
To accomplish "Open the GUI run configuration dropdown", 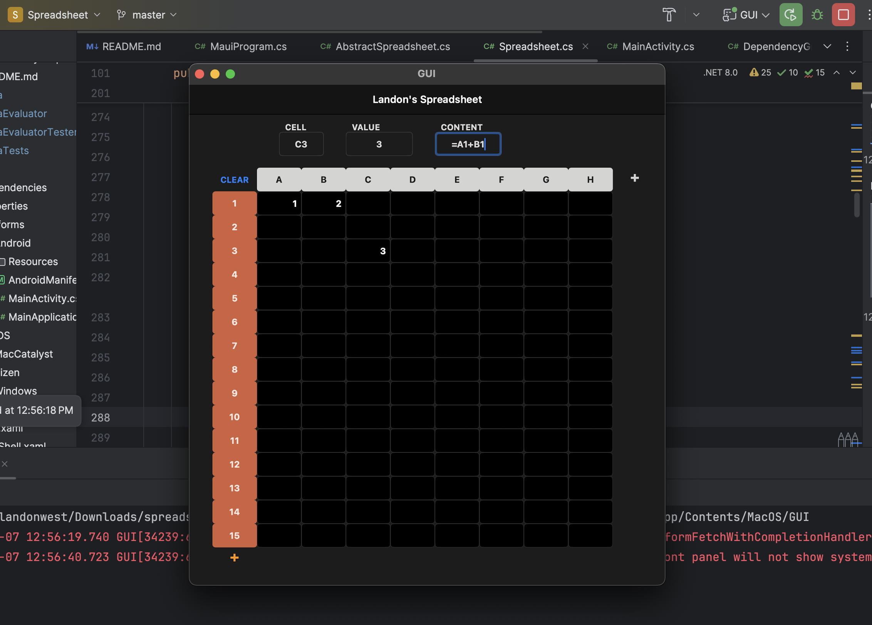I will point(745,15).
